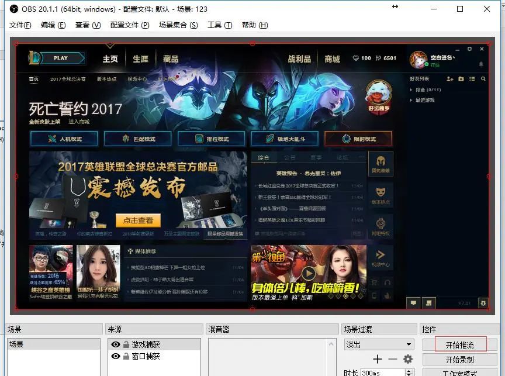This screenshot has height=376, width=505.
Task: Open the 英雄预告 暮光星灵：佐伊 news headline
Action: [x=308, y=173]
